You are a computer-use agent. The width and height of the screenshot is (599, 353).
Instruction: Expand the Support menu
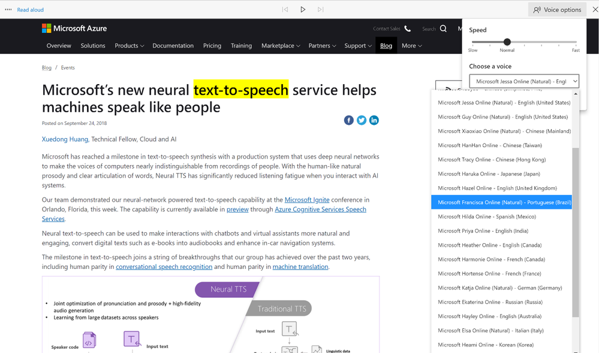click(x=358, y=46)
